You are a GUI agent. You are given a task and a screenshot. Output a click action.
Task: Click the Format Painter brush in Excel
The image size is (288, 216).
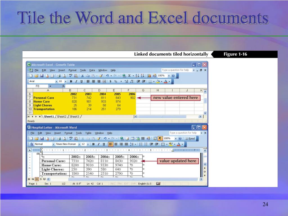(x=101, y=76)
